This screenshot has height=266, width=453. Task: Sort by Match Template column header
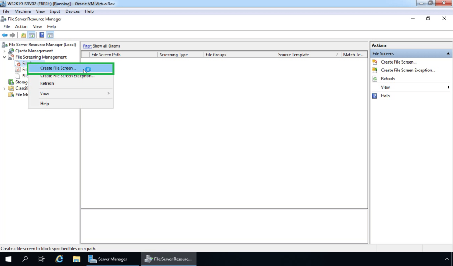354,55
